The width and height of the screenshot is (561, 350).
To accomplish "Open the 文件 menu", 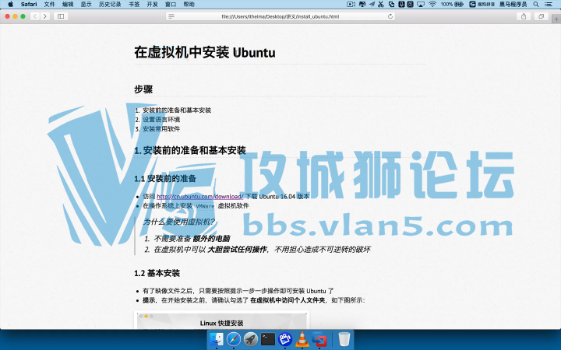I will click(50, 4).
